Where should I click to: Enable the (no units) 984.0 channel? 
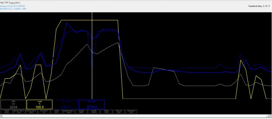click(x=82, y=112)
